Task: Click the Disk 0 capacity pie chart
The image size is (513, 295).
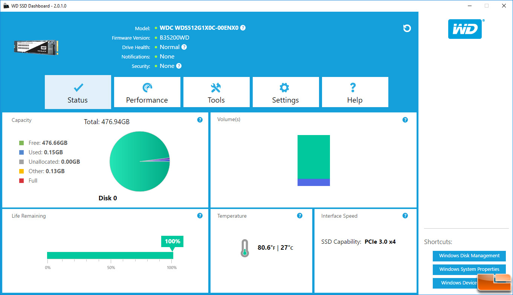Action: tap(140, 161)
